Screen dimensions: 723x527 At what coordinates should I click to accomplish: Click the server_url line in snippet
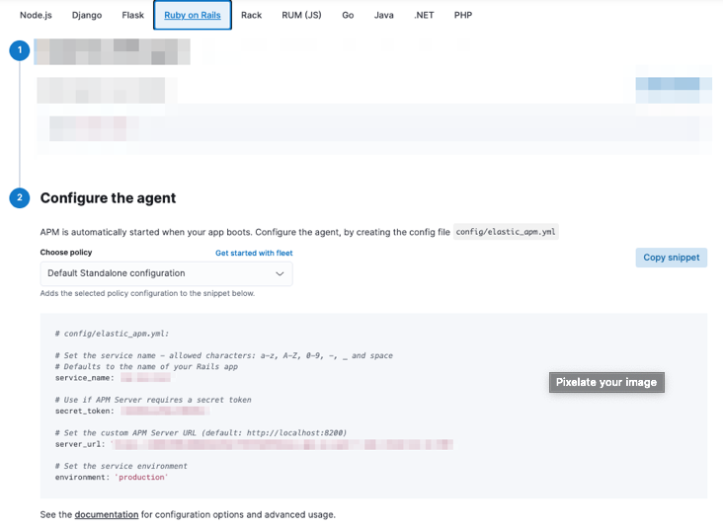click(x=254, y=444)
